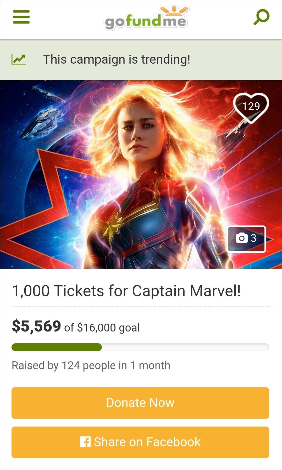The image size is (282, 470).
Task: Click the trending chart icon
Action: (19, 59)
